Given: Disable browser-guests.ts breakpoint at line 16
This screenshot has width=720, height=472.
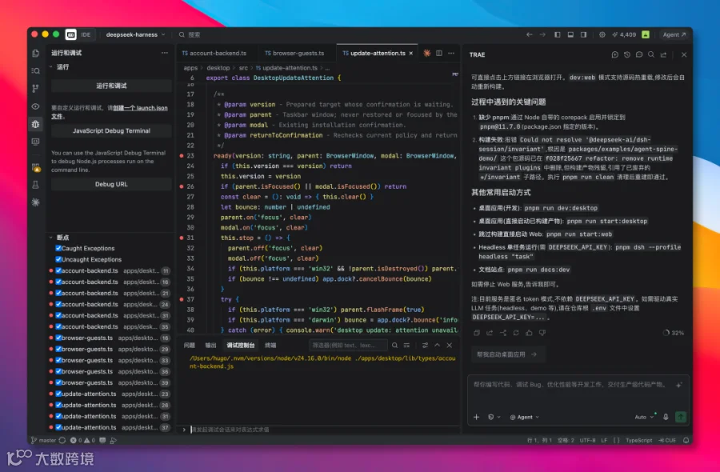Looking at the screenshot, I should (x=58, y=338).
